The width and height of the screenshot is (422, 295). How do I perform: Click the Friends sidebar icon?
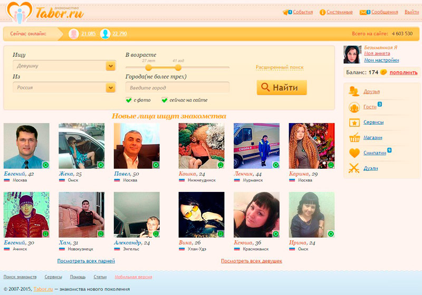pos(354,91)
